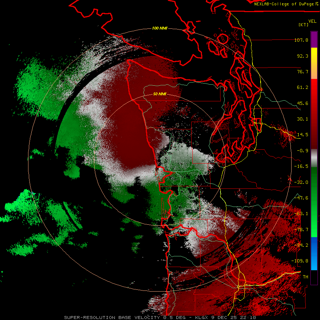Click the 61.2 legend value
Viewport: 320px width, 320px height.
click(x=303, y=87)
